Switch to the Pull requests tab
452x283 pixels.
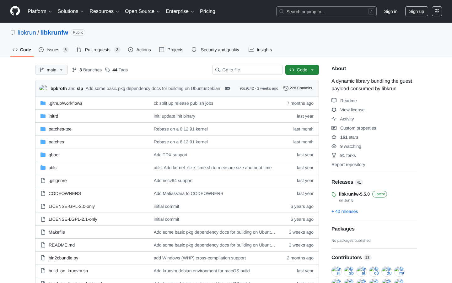pos(98,50)
